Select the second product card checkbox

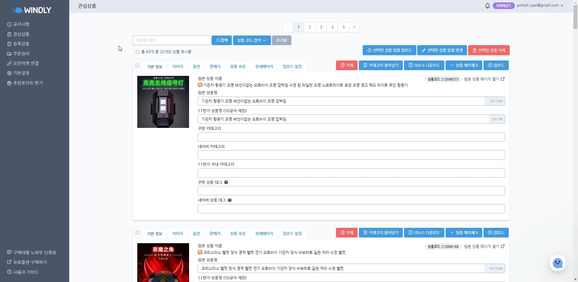[137, 232]
